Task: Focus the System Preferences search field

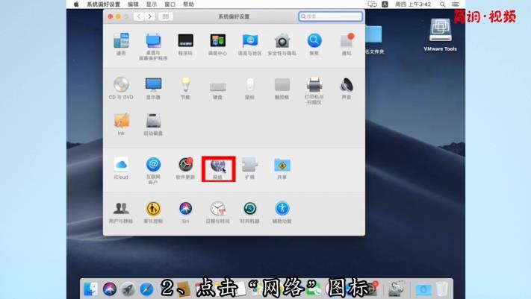Action: (331, 16)
